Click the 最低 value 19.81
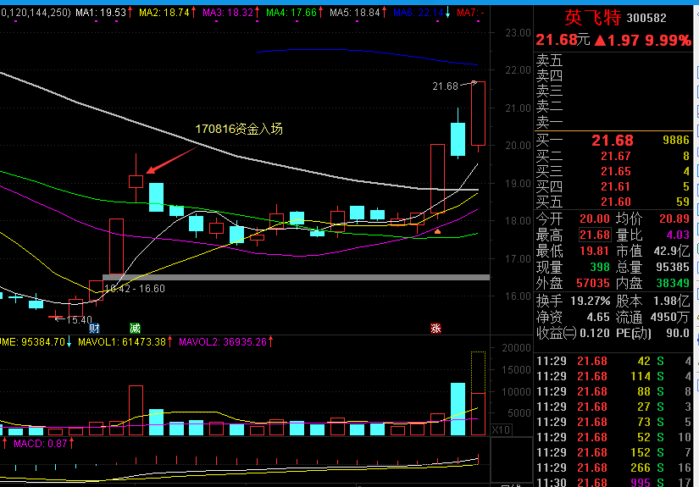This screenshot has height=487, width=699. [x=594, y=251]
